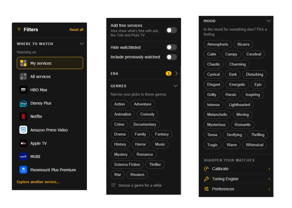Viewport: 292px width, 208px height.
Task: Choose the All services grid icon
Action: click(x=23, y=76)
